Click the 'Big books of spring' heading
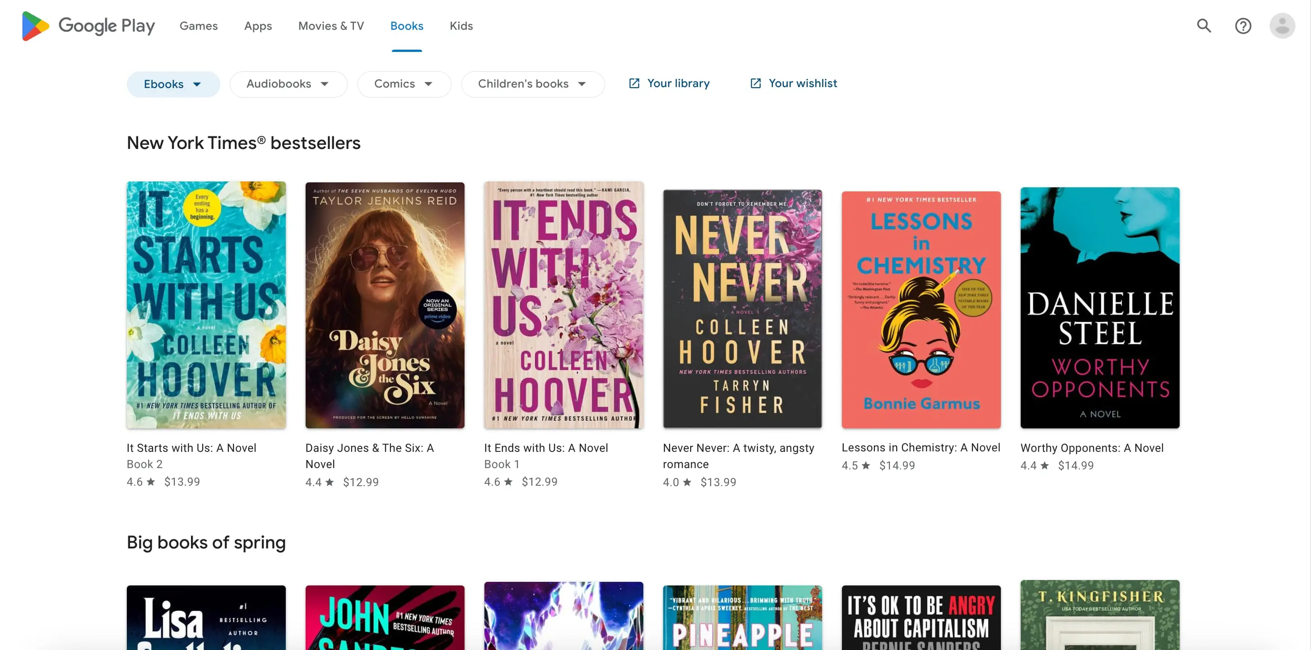1311x650 pixels. [206, 543]
